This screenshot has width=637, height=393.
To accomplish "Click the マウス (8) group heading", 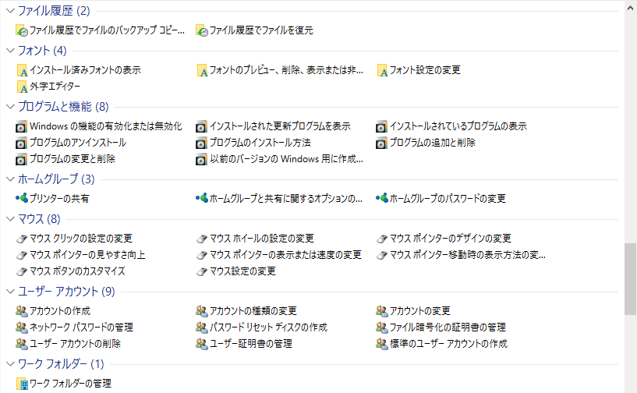I will pyautogui.click(x=39, y=219).
